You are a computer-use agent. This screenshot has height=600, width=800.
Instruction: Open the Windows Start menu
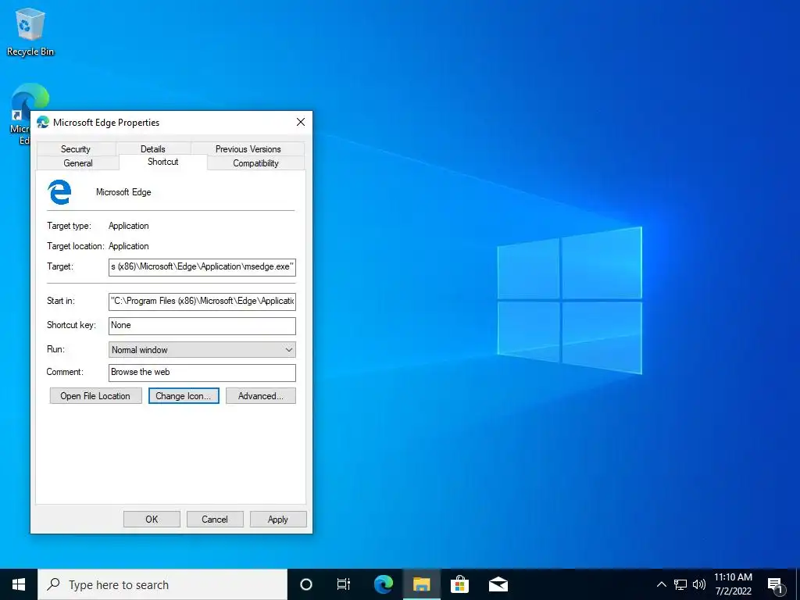[x=19, y=584]
